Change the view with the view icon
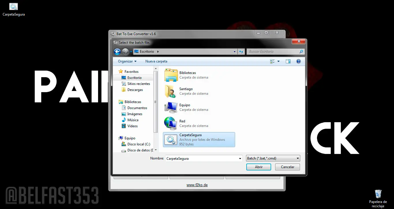Screen dimensions: 394x209 point(272,61)
